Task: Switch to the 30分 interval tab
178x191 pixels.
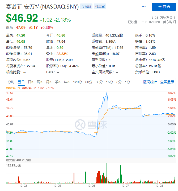Action: (x=99, y=82)
